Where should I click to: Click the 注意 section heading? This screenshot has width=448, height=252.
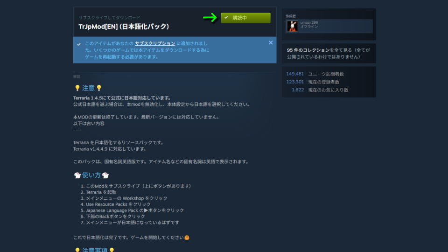point(88,88)
